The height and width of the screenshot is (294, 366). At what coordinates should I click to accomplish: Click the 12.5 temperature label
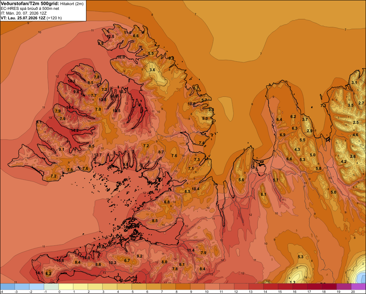(111, 37)
